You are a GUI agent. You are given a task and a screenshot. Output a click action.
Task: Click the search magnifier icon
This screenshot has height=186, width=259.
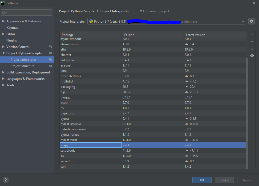coord(4,13)
